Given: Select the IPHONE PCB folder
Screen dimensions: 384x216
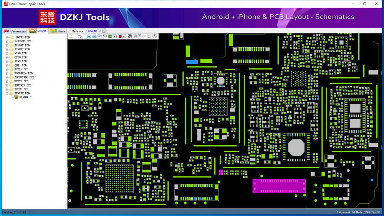Looking at the screenshot, I should (x=22, y=45).
